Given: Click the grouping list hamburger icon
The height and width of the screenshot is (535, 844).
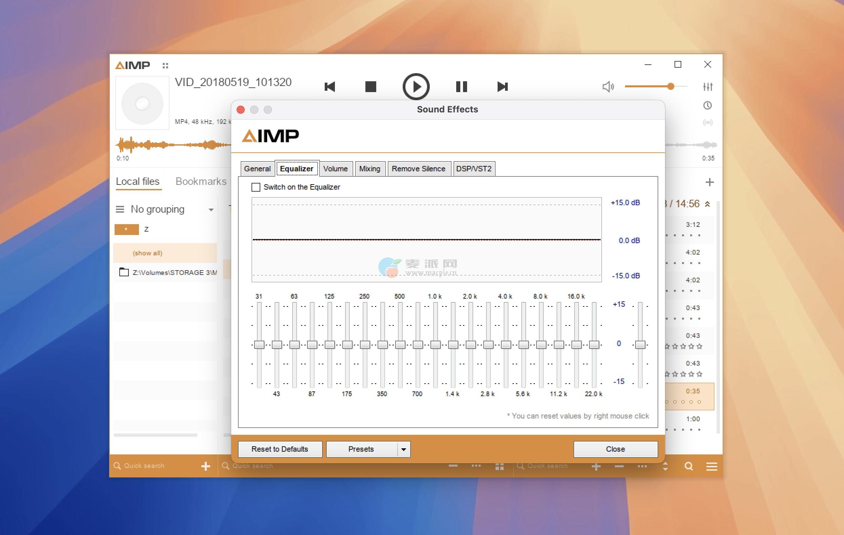Looking at the screenshot, I should (120, 209).
